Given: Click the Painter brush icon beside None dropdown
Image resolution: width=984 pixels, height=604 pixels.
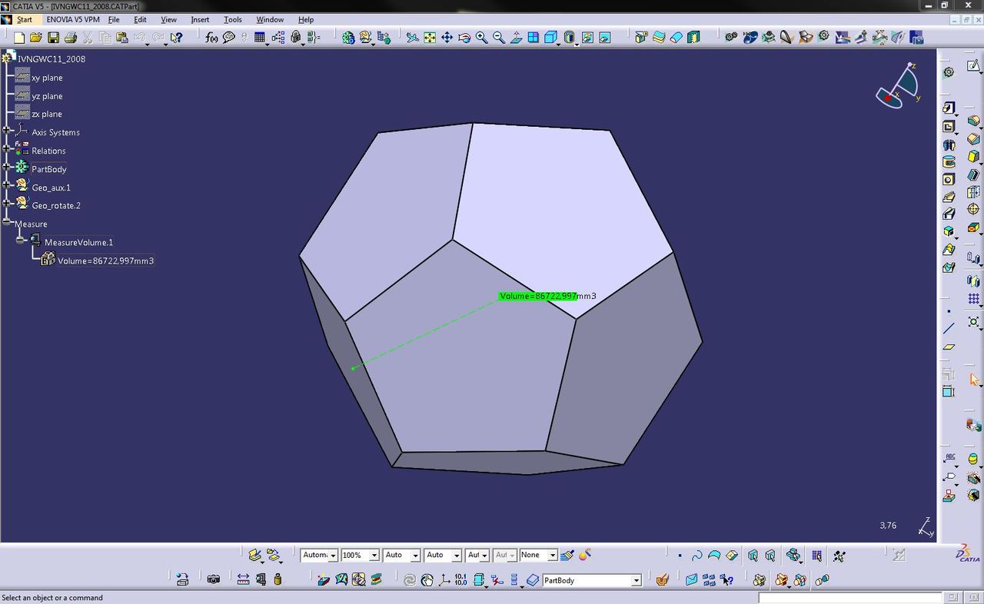Looking at the screenshot, I should [x=567, y=555].
